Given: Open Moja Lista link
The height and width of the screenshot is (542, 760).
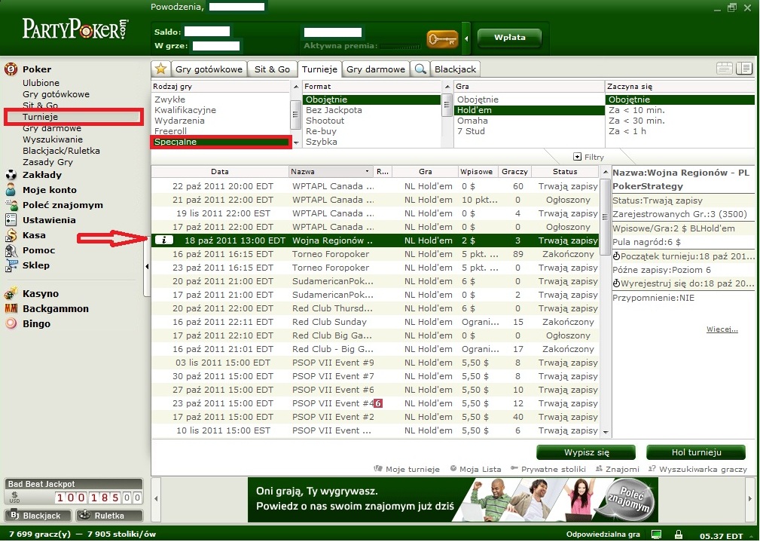Looking at the screenshot, I should 475,469.
